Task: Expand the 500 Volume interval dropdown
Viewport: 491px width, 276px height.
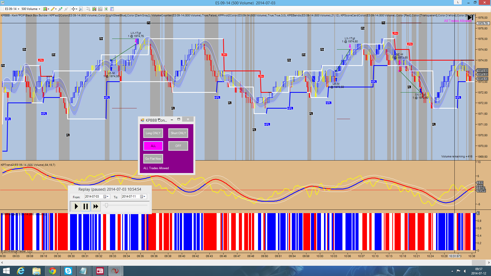Action: [x=31, y=9]
